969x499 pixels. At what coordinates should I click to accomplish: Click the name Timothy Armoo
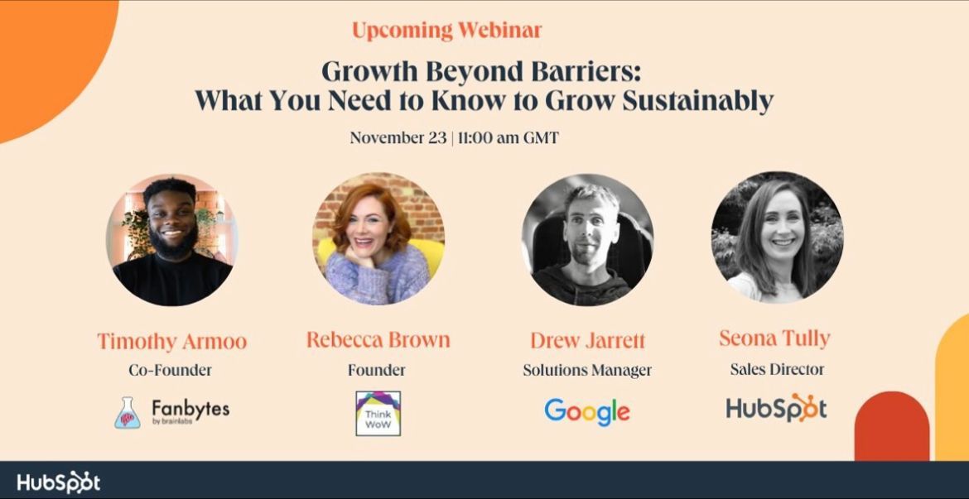pos(171,342)
